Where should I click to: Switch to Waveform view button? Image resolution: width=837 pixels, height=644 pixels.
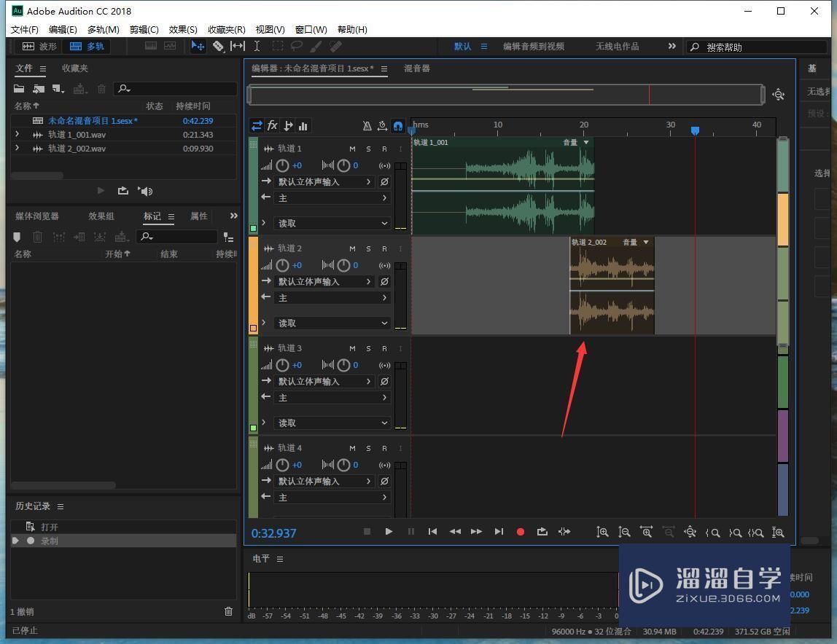point(39,47)
